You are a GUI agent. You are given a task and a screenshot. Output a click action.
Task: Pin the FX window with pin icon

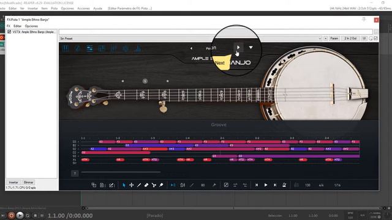tap(364, 20)
